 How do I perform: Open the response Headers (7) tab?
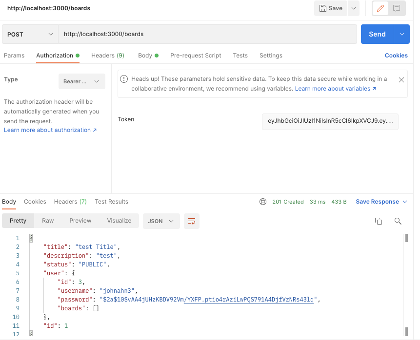[70, 202]
